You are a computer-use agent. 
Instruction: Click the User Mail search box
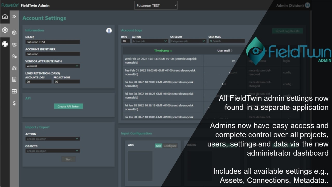click(x=226, y=41)
